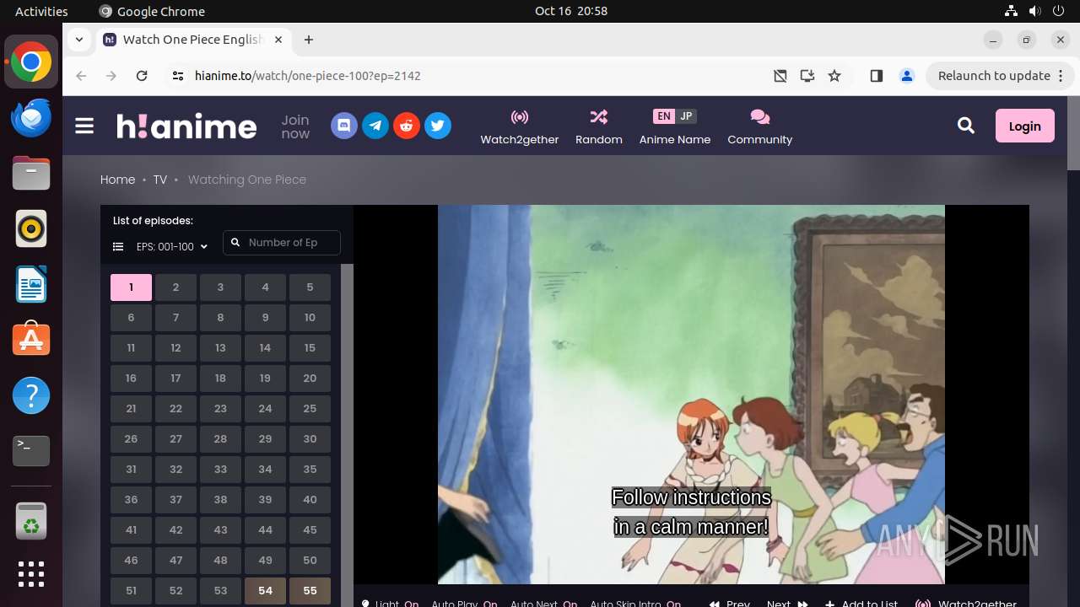Select episode 1
The height and width of the screenshot is (607, 1080).
pos(131,287)
